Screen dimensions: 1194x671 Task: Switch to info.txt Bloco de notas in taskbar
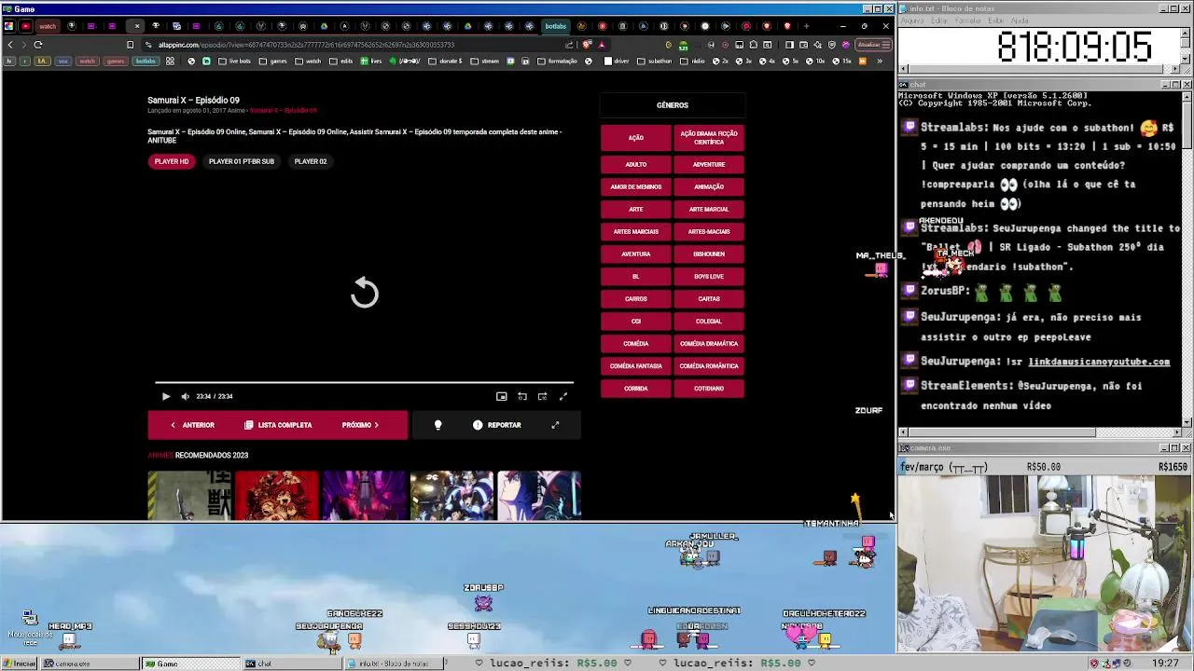click(392, 664)
